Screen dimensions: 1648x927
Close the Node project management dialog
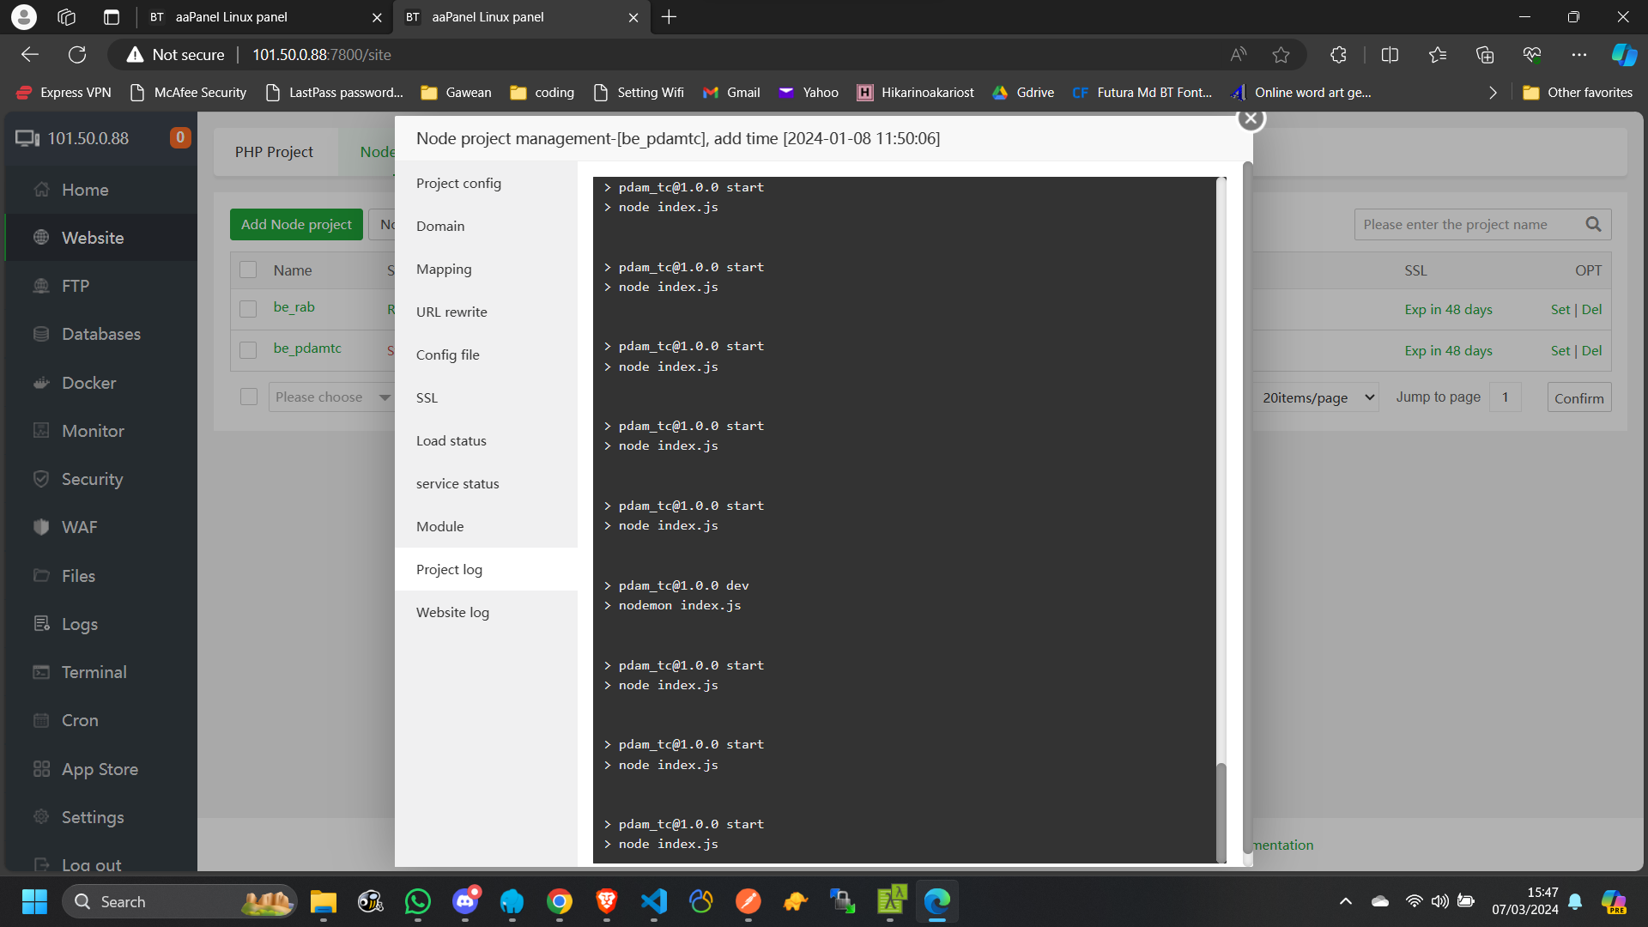(x=1251, y=118)
